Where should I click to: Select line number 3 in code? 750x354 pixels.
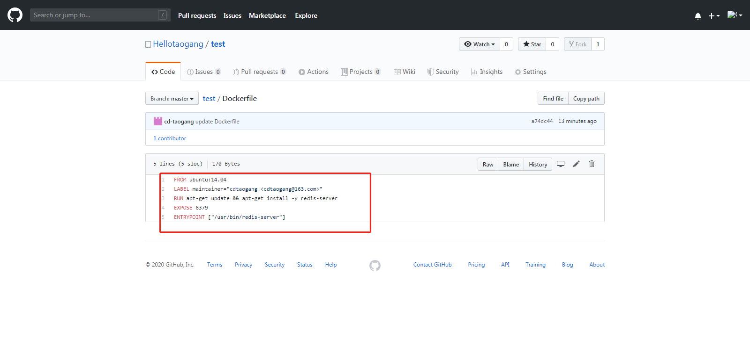click(x=163, y=198)
